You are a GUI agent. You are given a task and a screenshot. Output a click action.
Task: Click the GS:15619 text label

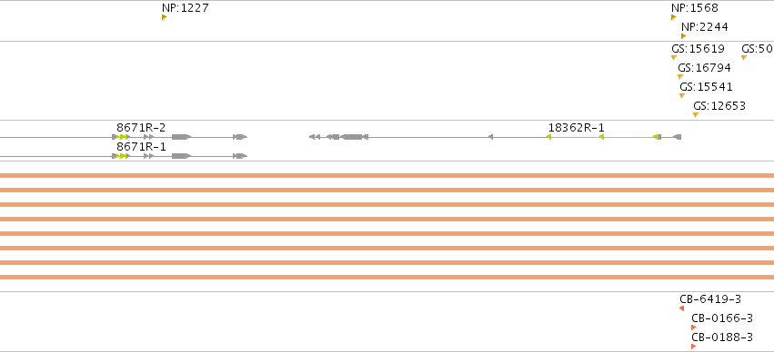[x=698, y=49]
